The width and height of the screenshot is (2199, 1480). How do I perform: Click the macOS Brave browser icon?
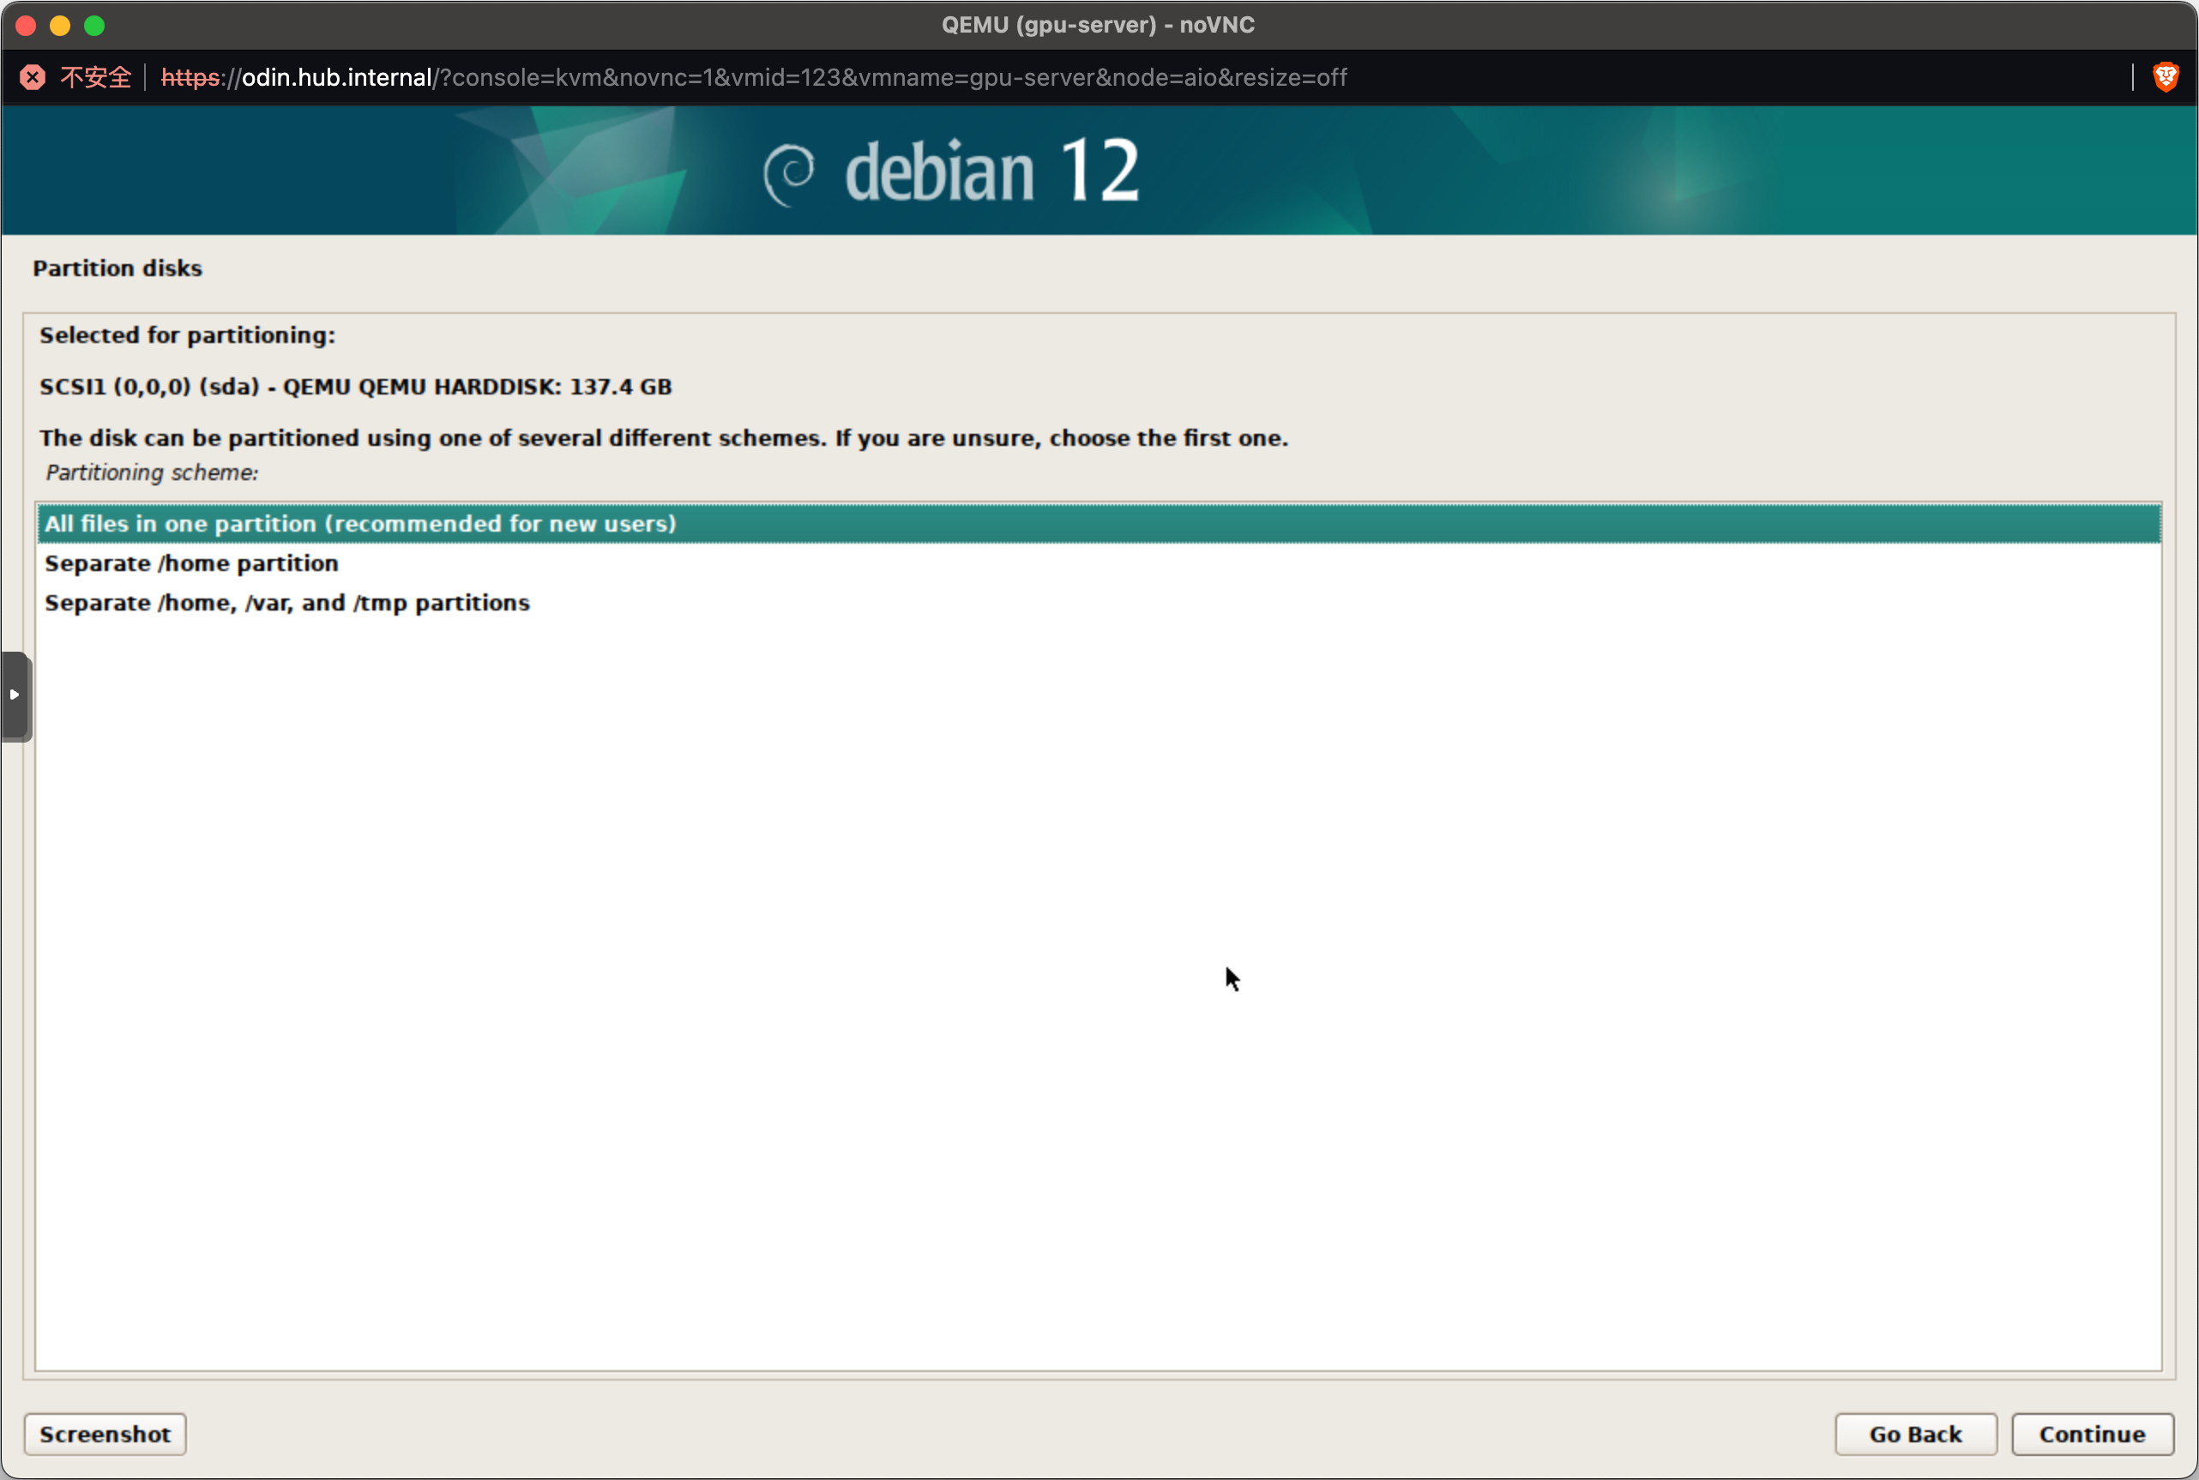(2166, 76)
